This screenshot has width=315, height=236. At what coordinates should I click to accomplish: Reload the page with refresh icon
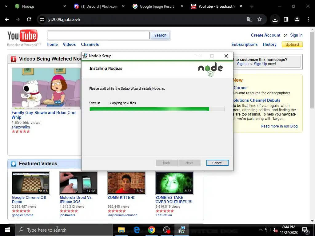(29, 19)
